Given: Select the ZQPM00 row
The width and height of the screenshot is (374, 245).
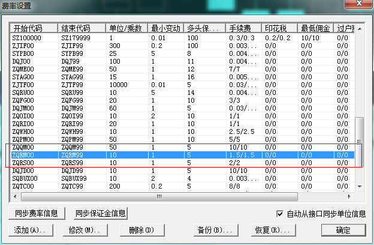Looking at the screenshot, I should tap(183, 139).
